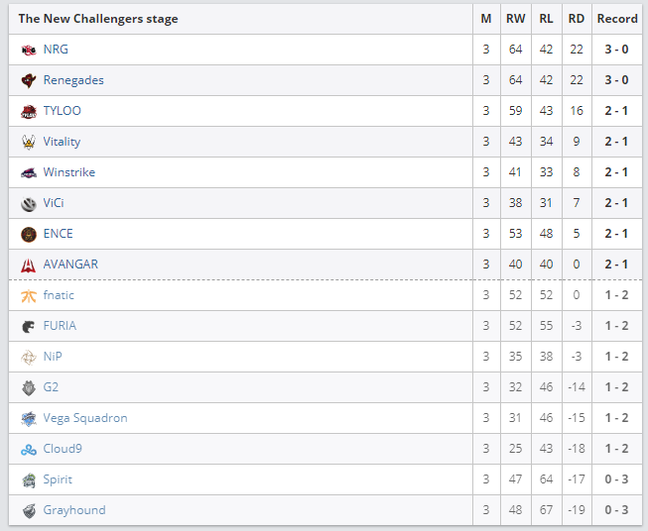Open the ViCi team link

(x=54, y=203)
